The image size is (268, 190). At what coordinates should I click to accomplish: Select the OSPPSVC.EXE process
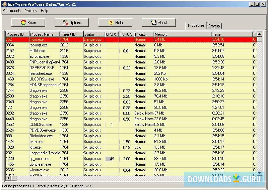(x=131, y=68)
